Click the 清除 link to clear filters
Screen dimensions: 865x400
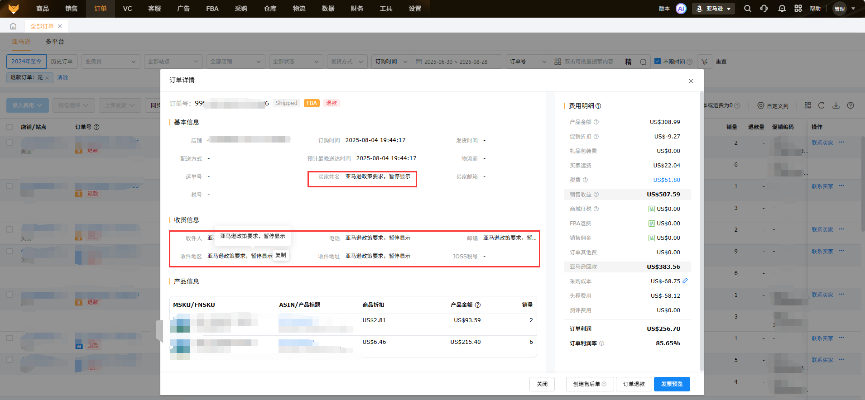pos(62,78)
